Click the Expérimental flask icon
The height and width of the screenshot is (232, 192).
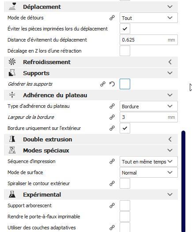(x=12, y=194)
